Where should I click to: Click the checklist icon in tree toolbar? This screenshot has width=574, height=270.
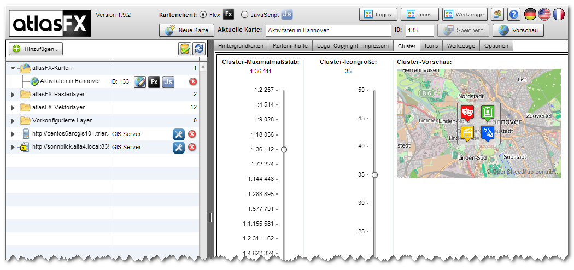click(x=185, y=49)
